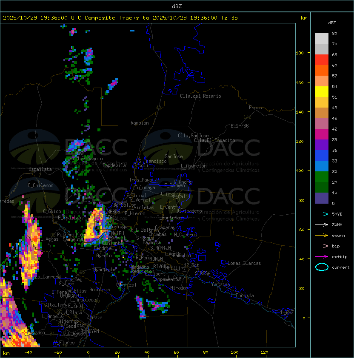Click the 'Anchoris' map label

click(x=100, y=290)
